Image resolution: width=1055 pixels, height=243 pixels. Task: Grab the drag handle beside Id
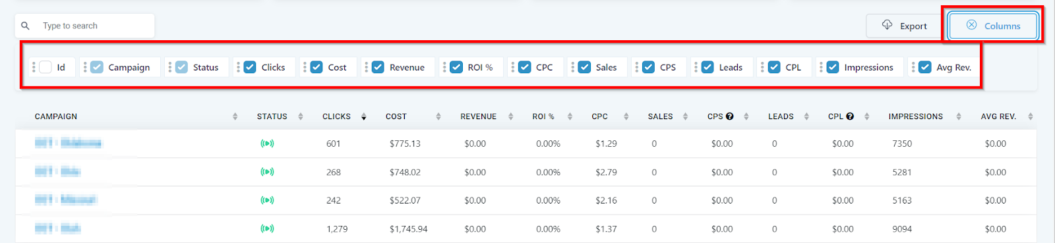coord(34,67)
